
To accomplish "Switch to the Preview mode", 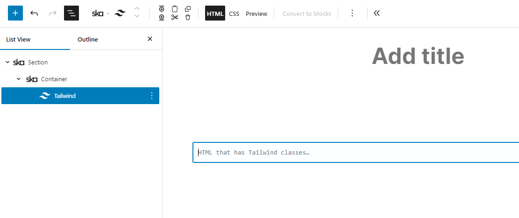I will (256, 14).
